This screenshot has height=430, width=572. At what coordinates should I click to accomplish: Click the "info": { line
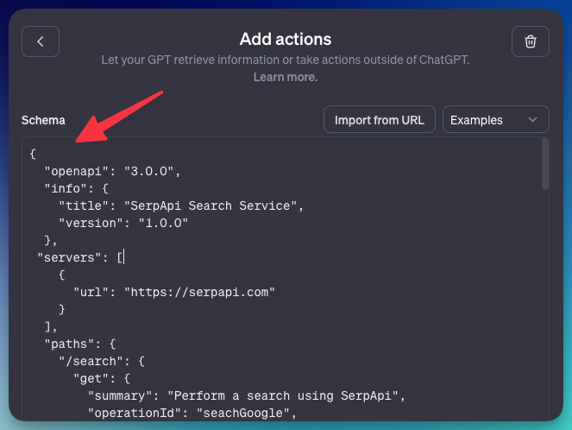pyautogui.click(x=76, y=189)
